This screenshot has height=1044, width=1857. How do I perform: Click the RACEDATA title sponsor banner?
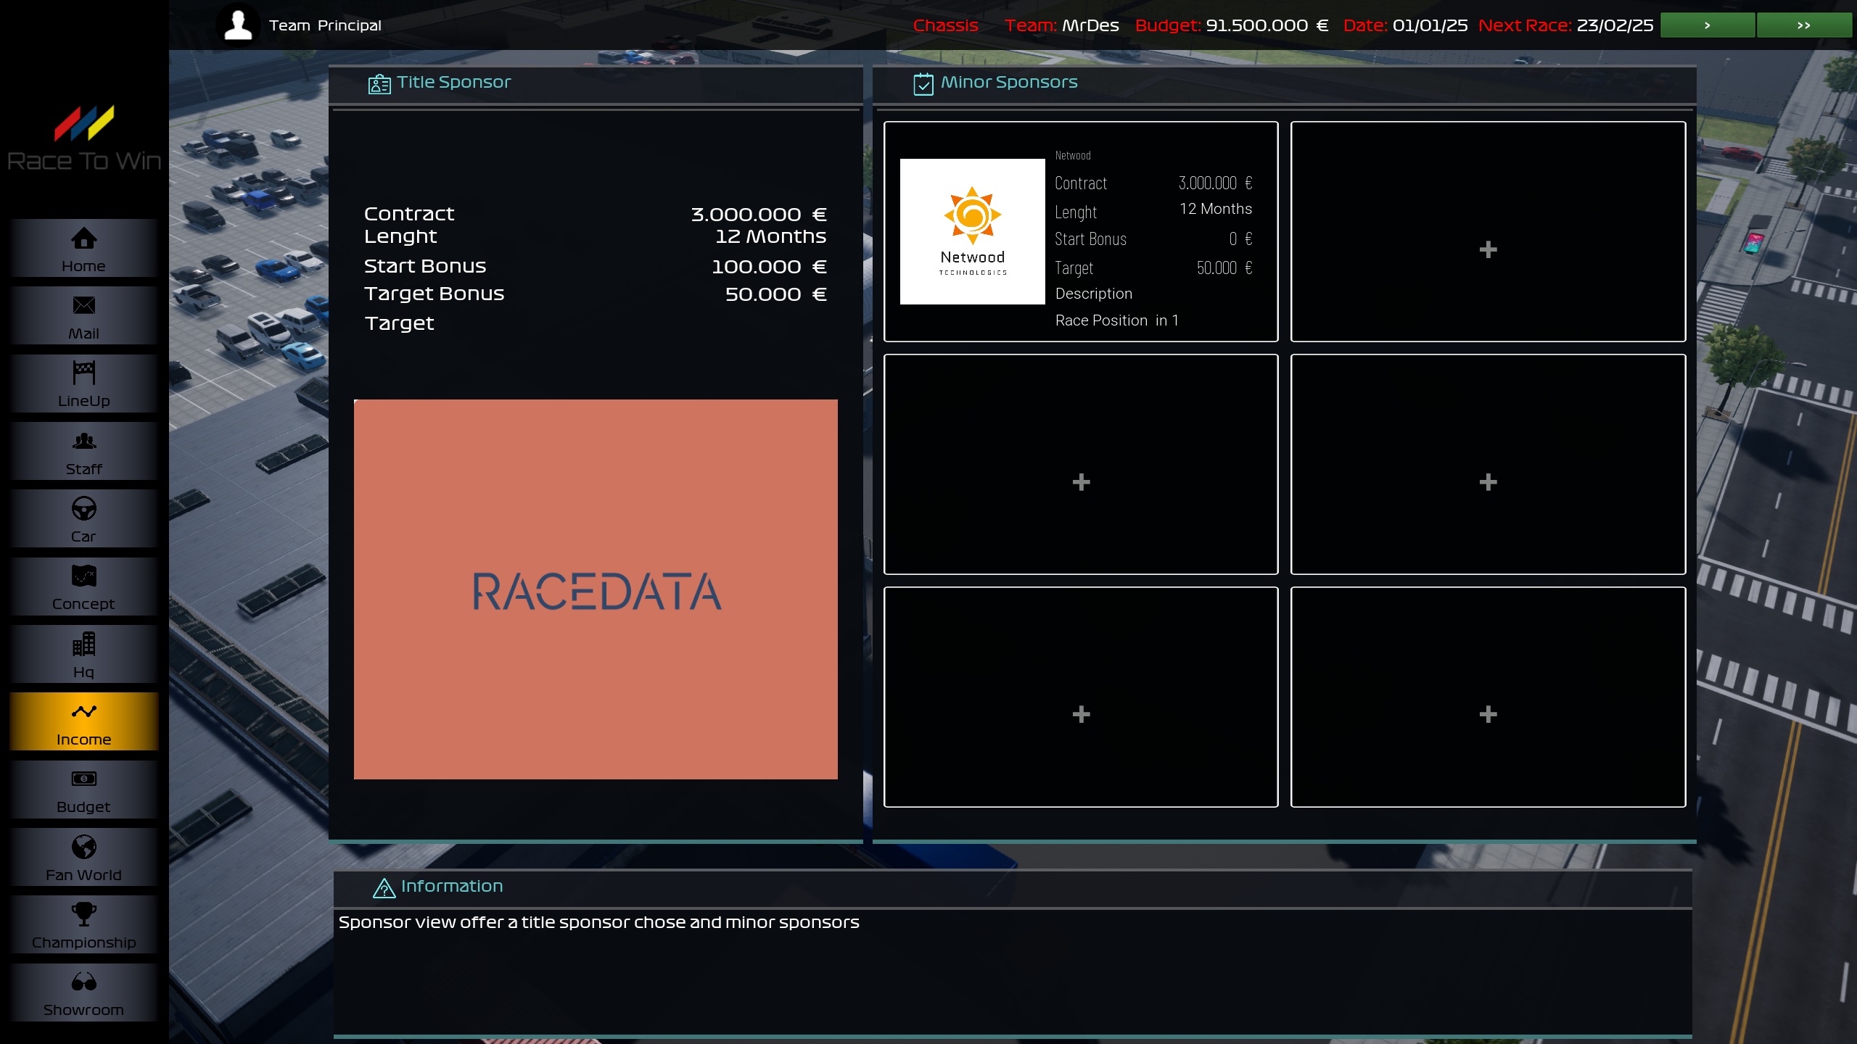point(596,589)
